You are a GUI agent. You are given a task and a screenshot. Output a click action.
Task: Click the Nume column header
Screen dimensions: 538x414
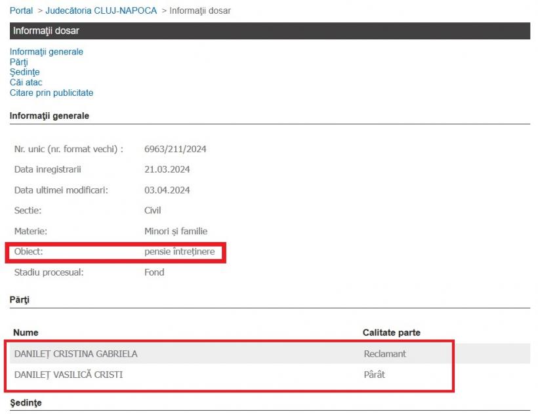26,333
